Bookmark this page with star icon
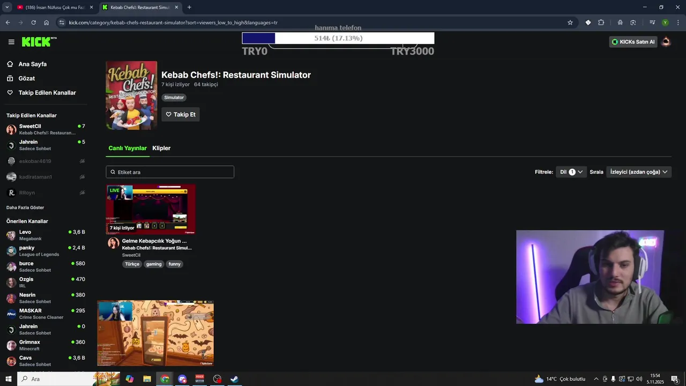Viewport: 686px width, 386px height. click(570, 23)
